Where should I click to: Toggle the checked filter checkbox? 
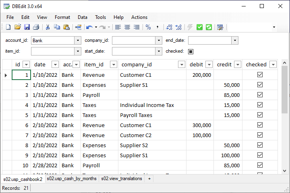tap(191, 51)
